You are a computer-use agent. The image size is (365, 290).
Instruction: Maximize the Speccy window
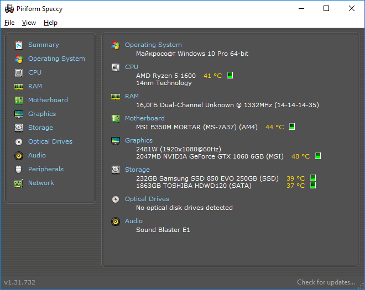click(x=326, y=9)
